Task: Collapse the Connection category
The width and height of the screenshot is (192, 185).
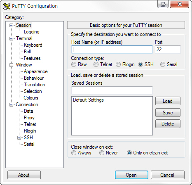Action: (11, 104)
